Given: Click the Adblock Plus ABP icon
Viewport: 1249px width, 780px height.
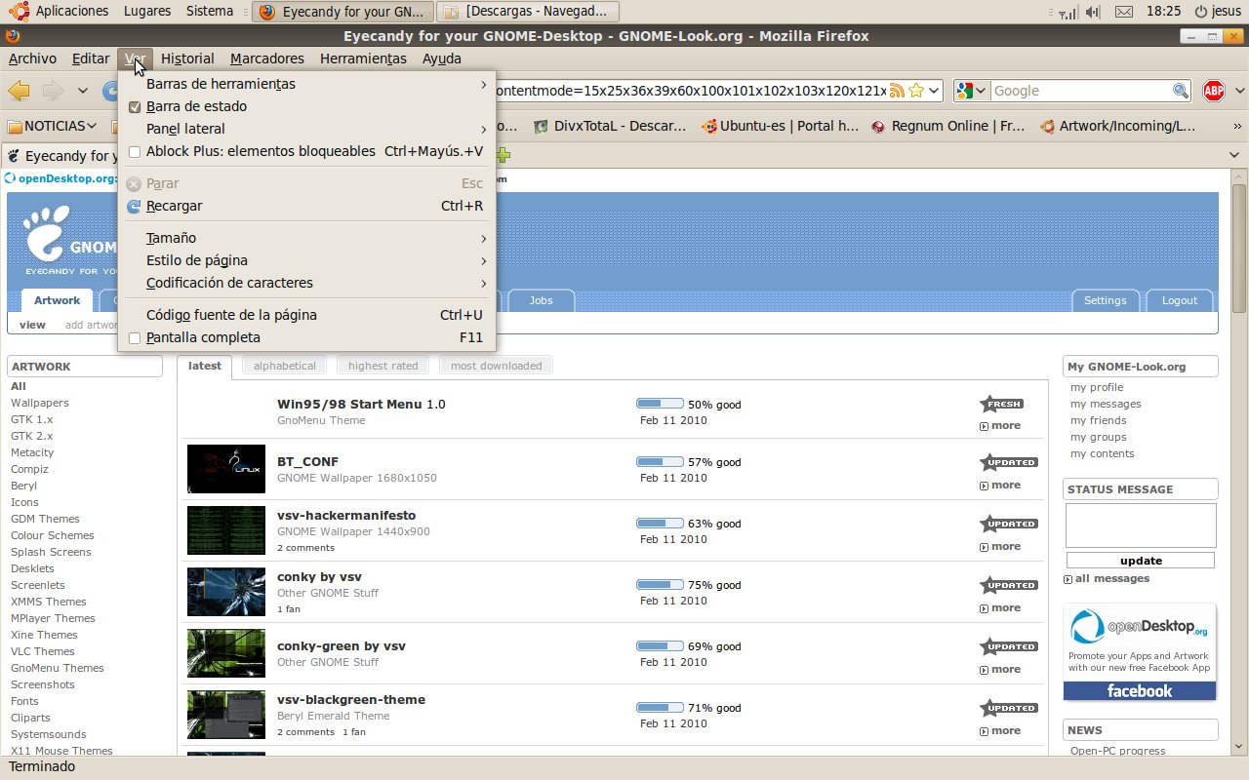Looking at the screenshot, I should (x=1214, y=91).
